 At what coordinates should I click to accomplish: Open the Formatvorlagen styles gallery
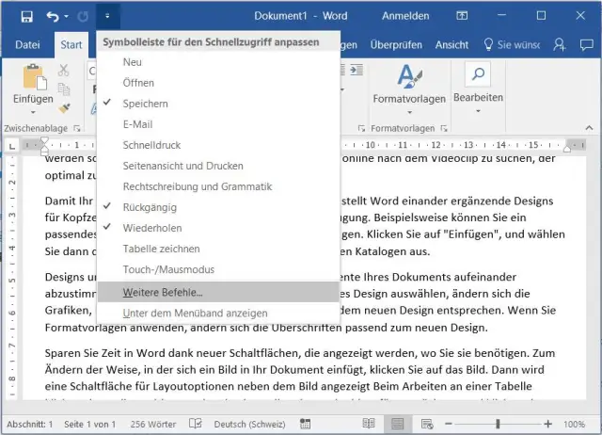click(408, 85)
